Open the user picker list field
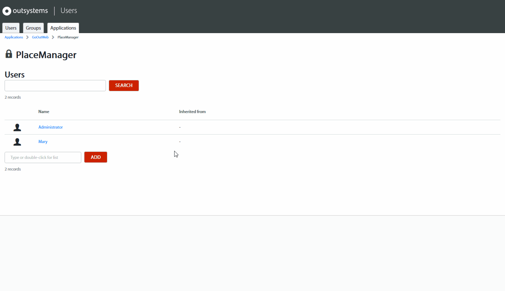 coord(43,157)
